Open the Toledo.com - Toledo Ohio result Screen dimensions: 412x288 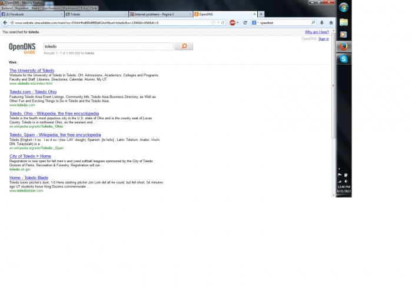point(33,92)
